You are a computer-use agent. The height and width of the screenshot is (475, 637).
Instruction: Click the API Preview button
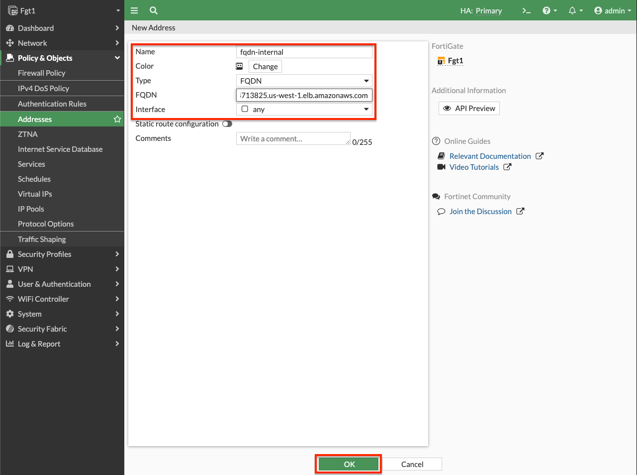(469, 108)
